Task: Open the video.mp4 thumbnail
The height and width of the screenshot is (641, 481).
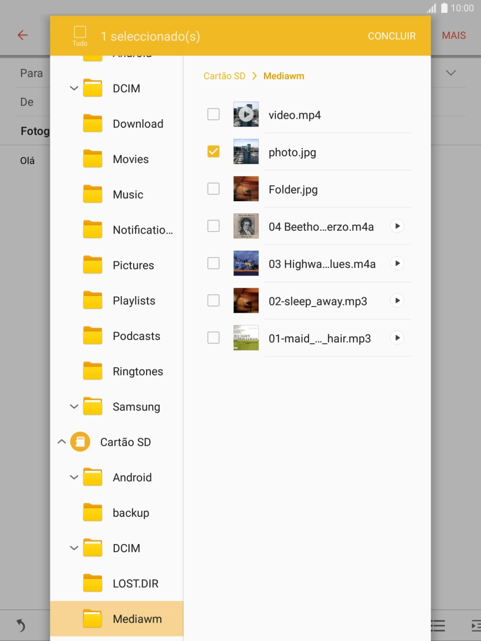Action: pos(246,115)
